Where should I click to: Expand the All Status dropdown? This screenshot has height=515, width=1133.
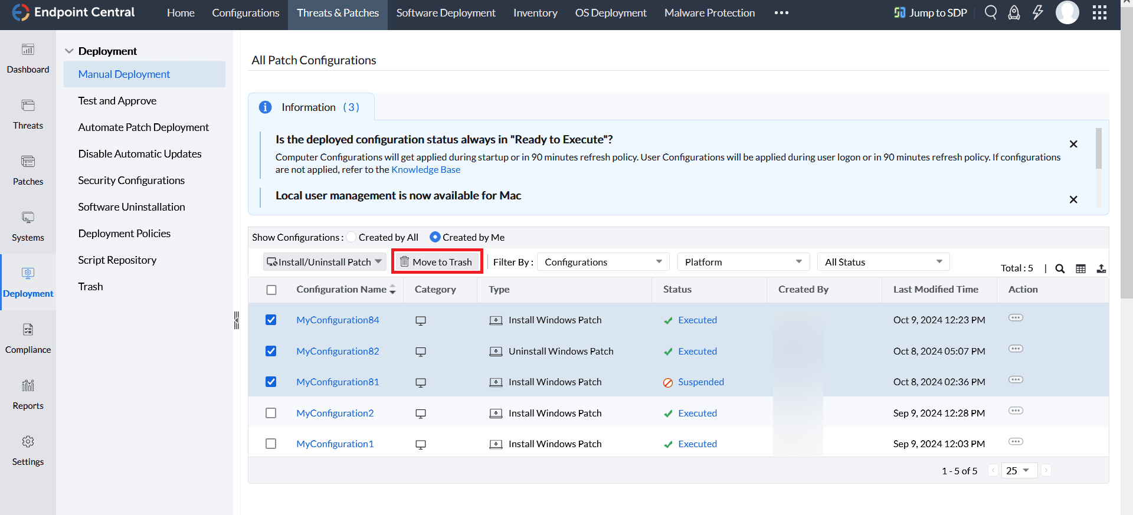[x=883, y=262]
